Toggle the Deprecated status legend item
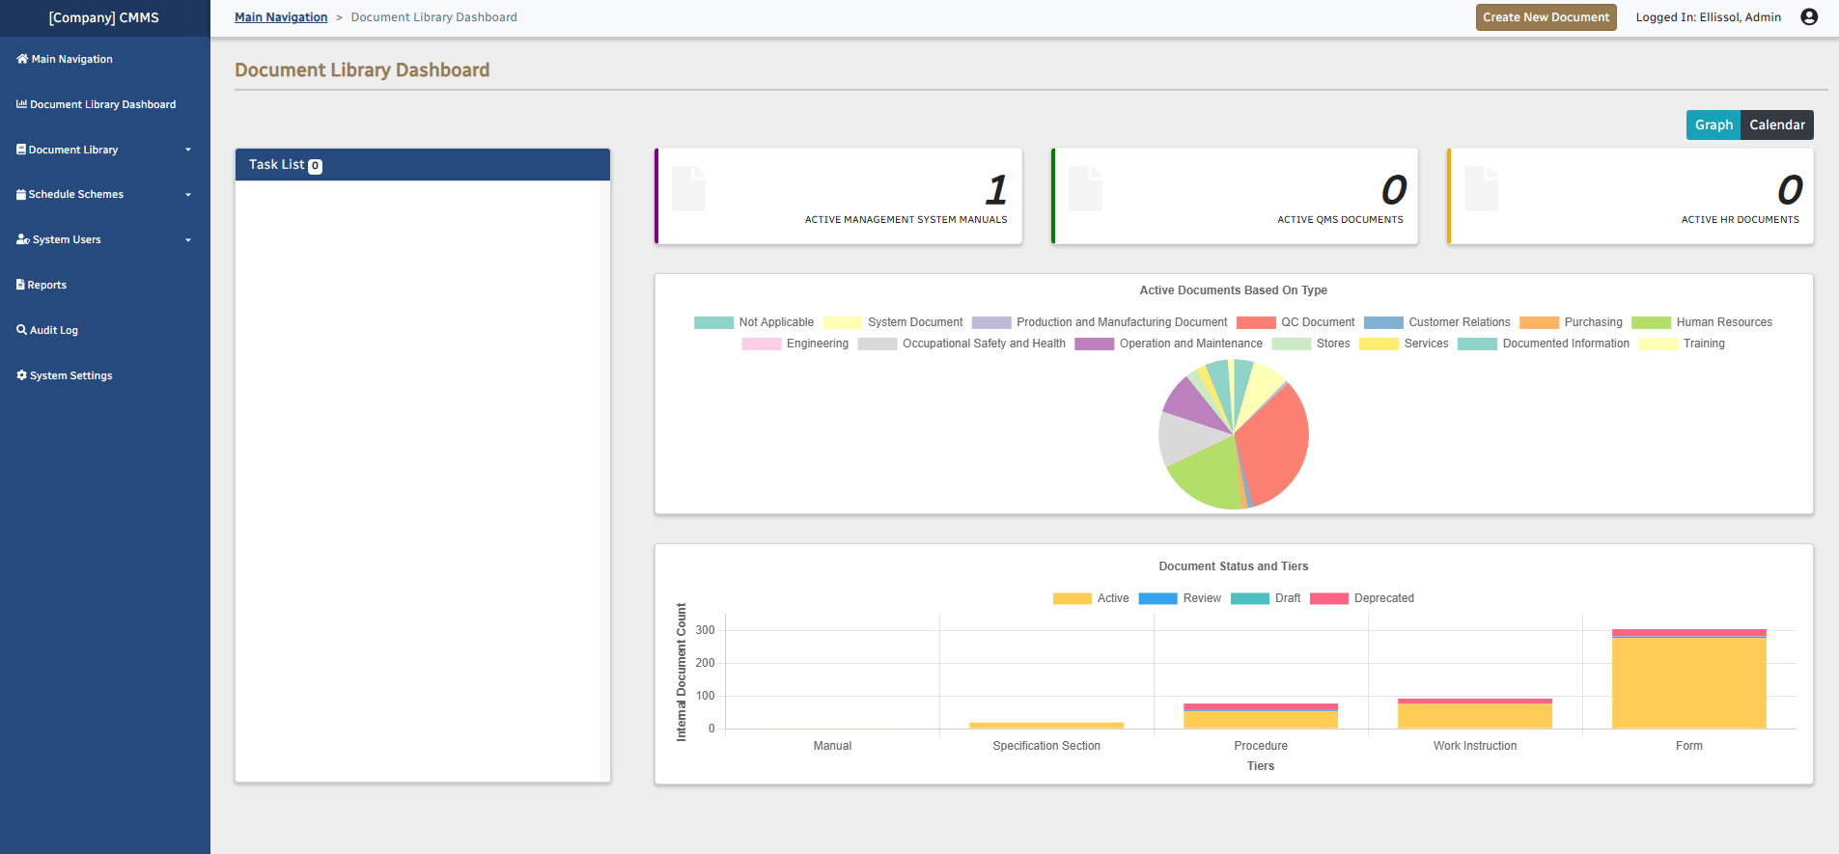1839x854 pixels. pos(1362,598)
